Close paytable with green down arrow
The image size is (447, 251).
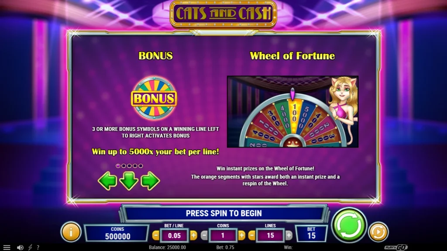pos(129,181)
